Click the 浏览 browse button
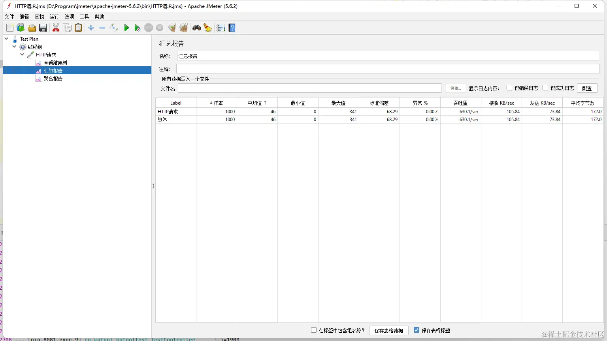The width and height of the screenshot is (607, 341). [x=456, y=88]
